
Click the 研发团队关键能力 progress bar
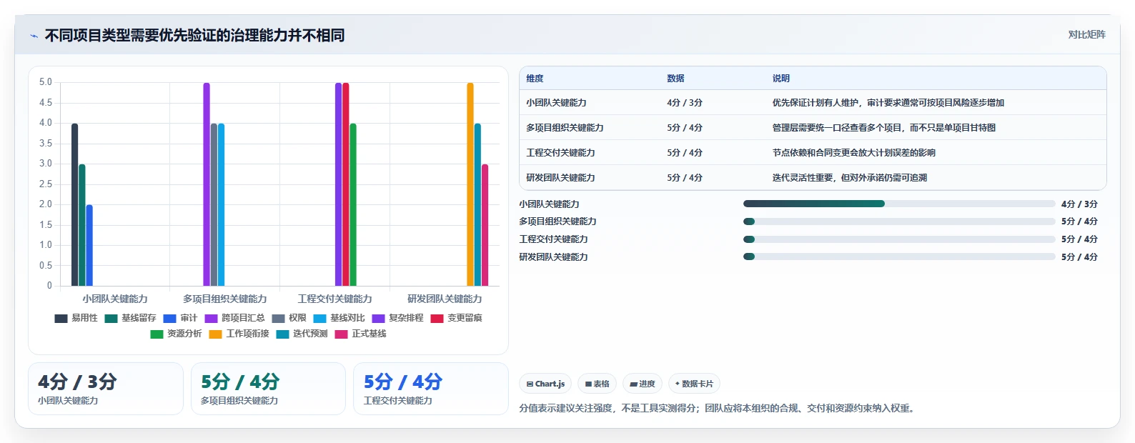click(899, 257)
